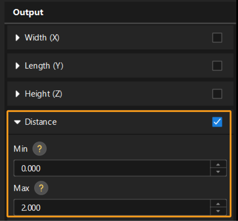Viewport: 238px width, 221px height.
Task: Decrease the Min value with down arrow
Action: tap(218, 172)
